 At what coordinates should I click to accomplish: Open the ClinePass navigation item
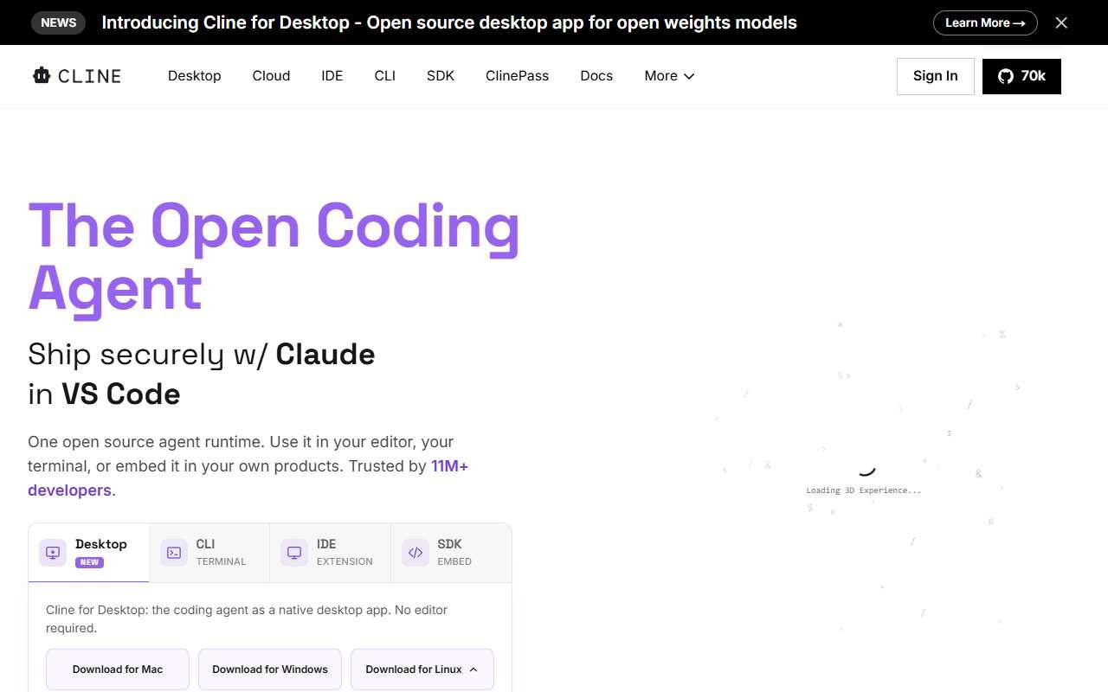coord(517,76)
